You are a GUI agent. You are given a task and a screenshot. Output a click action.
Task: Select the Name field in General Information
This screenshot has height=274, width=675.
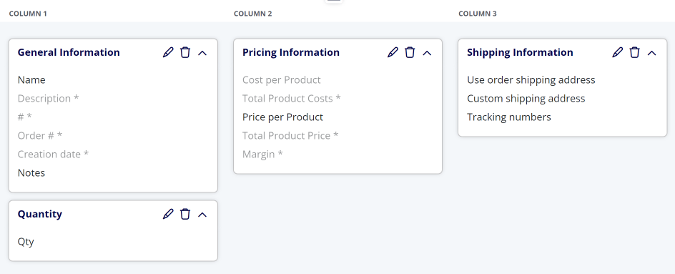31,80
